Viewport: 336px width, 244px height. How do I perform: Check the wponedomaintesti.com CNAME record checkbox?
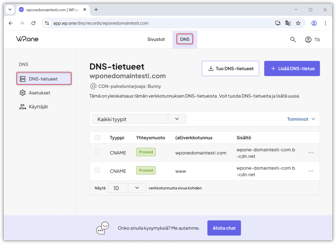[x=97, y=152]
